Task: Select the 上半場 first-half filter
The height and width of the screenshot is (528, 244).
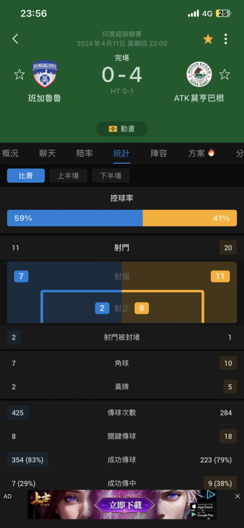Action: tap(68, 176)
